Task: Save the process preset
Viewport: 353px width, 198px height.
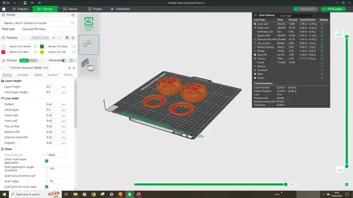Action: (x=69, y=68)
